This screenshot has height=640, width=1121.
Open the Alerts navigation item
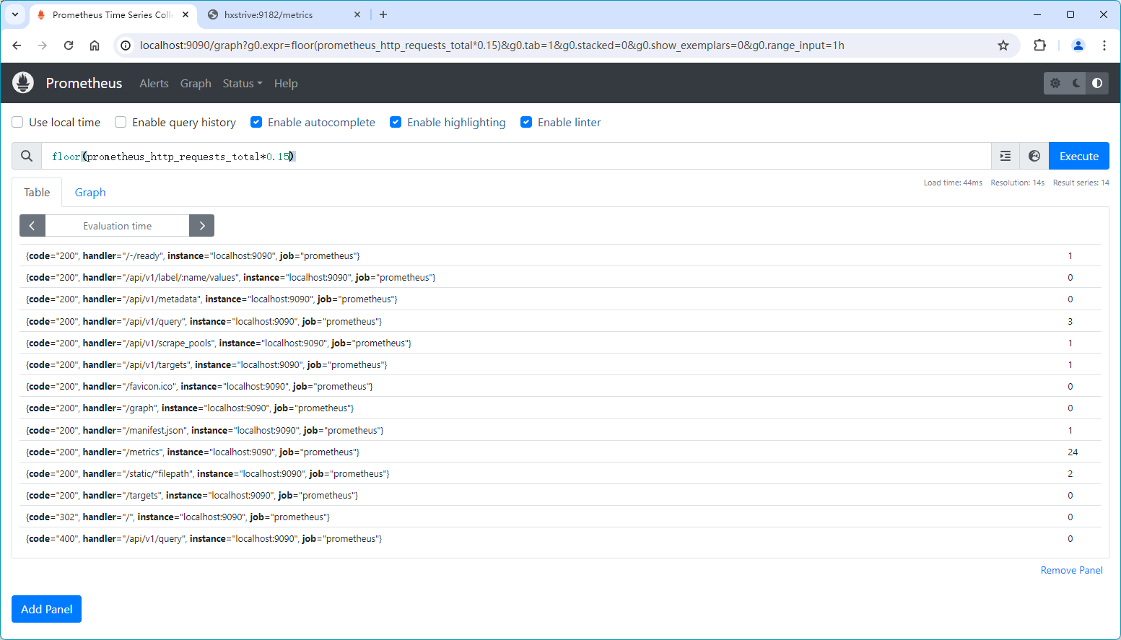(x=154, y=83)
